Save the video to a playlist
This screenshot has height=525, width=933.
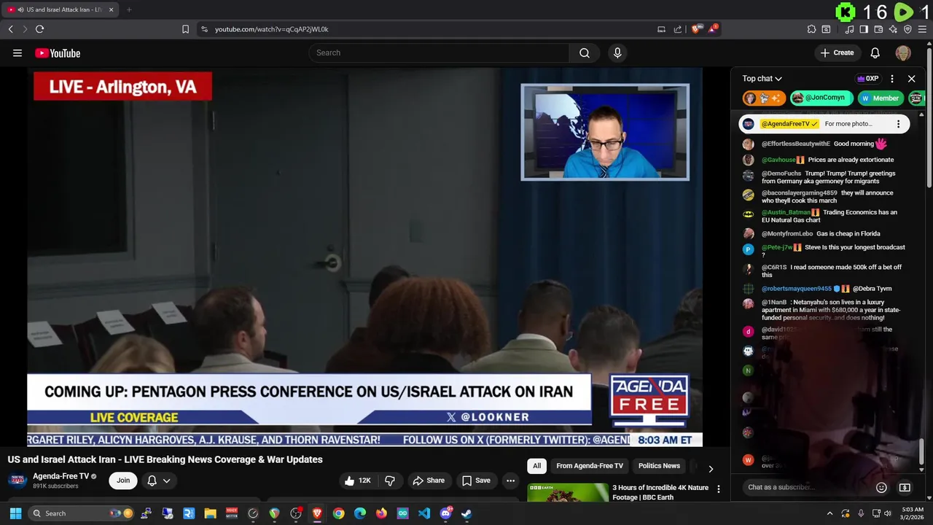(x=476, y=481)
